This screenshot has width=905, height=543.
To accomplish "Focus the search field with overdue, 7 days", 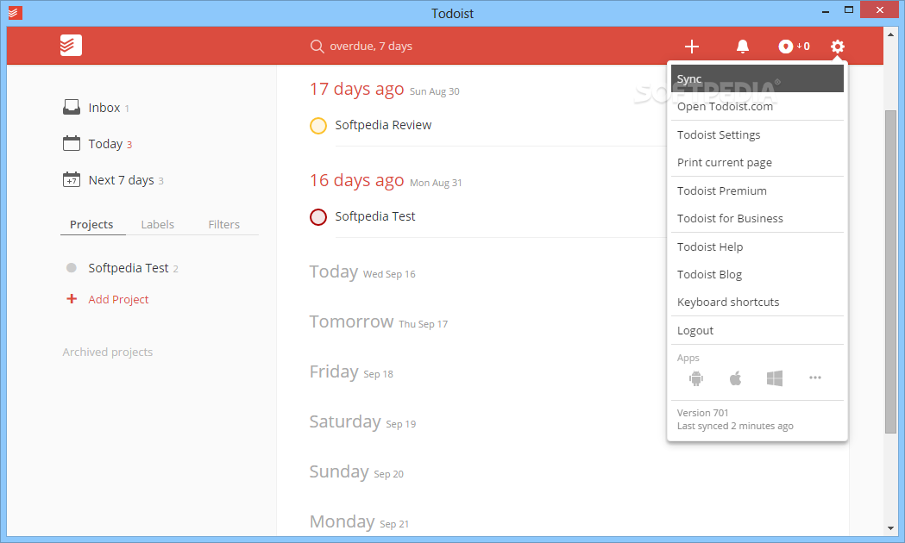I will point(371,47).
